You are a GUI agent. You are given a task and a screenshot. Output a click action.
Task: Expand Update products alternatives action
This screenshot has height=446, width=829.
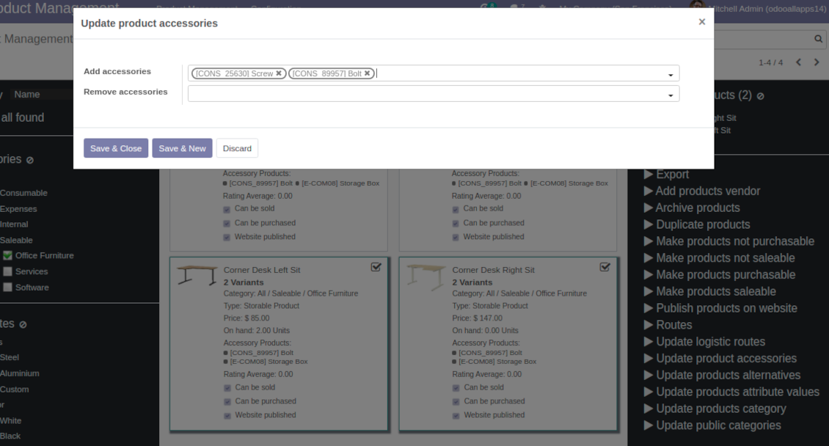(722, 375)
